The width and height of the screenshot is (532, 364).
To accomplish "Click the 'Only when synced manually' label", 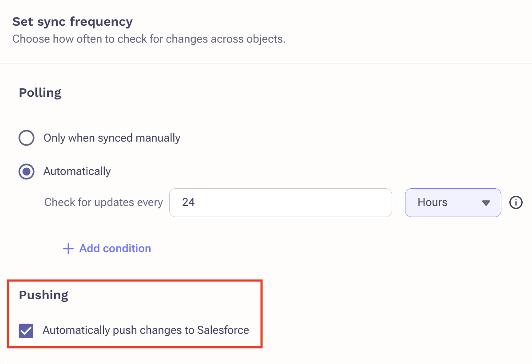I will [x=112, y=138].
